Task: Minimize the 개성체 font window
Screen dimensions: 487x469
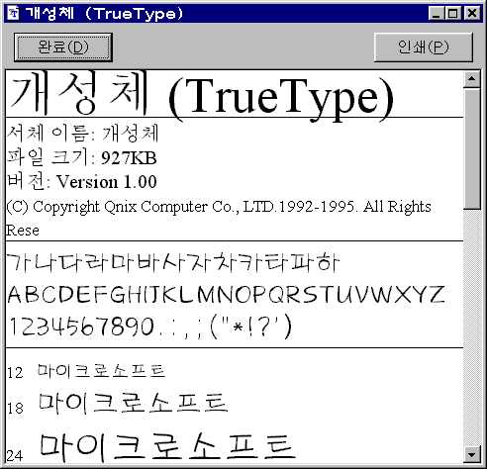Action: [437, 14]
